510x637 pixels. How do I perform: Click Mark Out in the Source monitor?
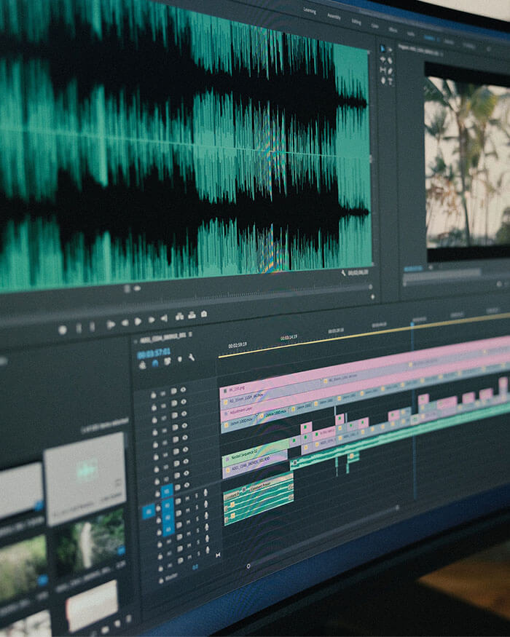[x=93, y=326]
